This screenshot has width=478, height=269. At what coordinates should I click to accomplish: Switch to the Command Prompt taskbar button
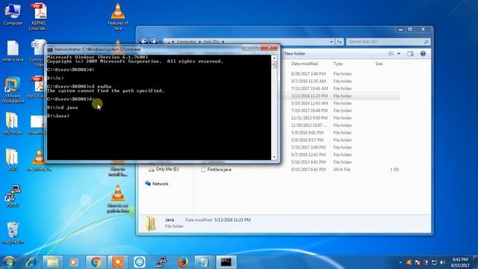(226, 262)
